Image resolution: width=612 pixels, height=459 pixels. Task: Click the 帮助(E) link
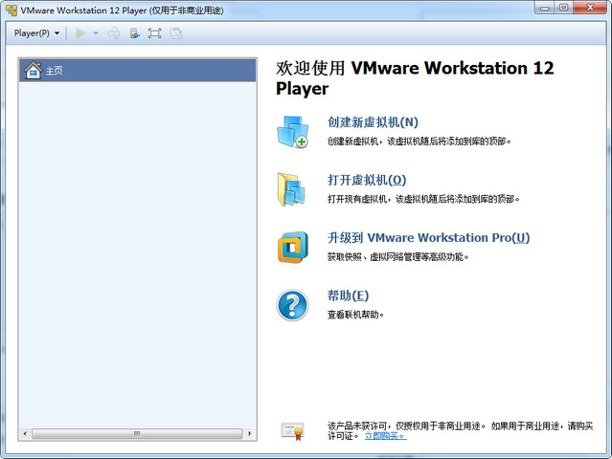pos(348,295)
